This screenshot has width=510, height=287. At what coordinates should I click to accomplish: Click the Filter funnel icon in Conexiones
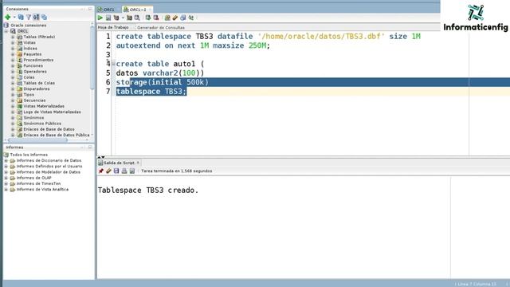[29, 18]
